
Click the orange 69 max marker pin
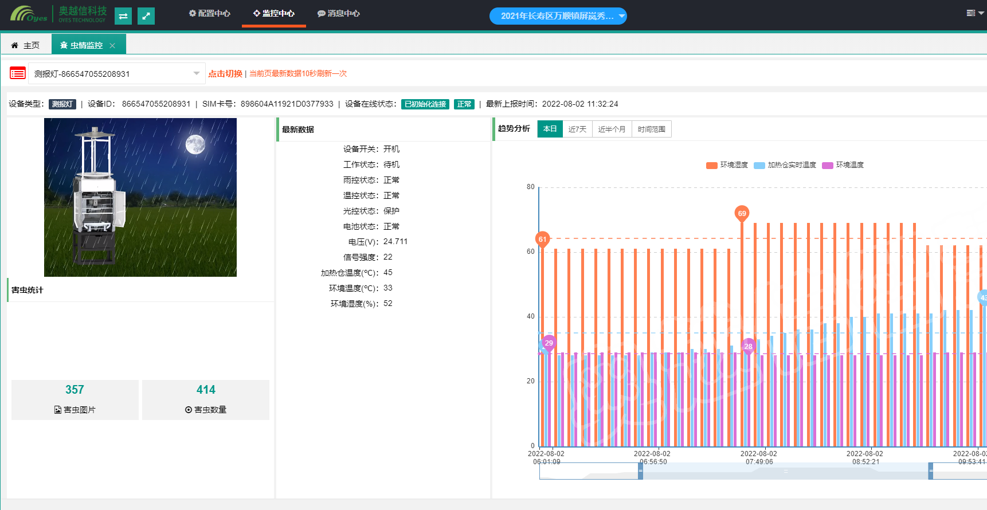(x=742, y=214)
